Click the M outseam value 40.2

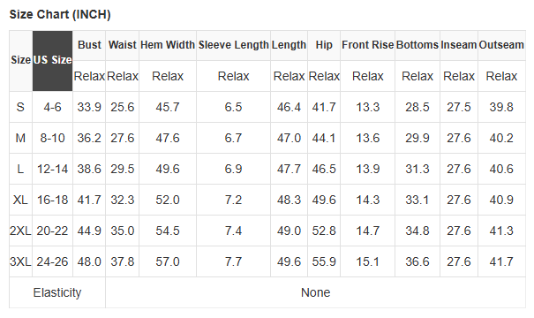(x=501, y=138)
